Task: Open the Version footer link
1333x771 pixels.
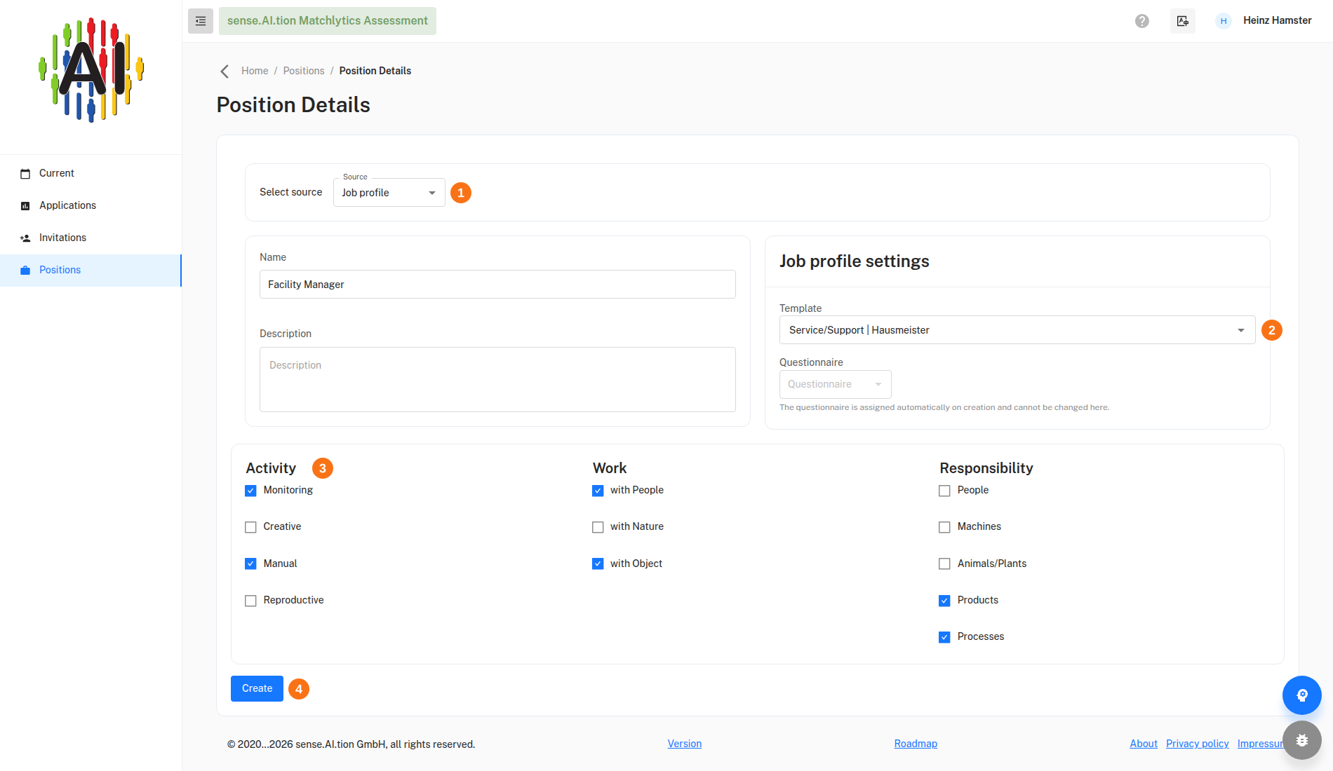Action: (x=685, y=744)
